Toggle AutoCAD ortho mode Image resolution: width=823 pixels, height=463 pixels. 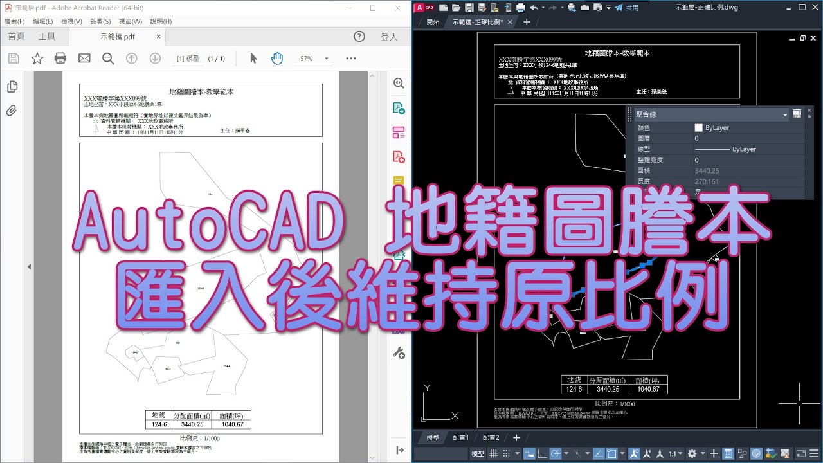(x=542, y=453)
